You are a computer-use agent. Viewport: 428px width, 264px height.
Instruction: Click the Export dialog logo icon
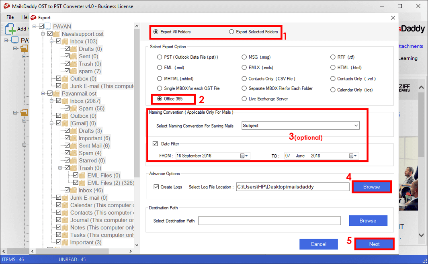coord(34,17)
